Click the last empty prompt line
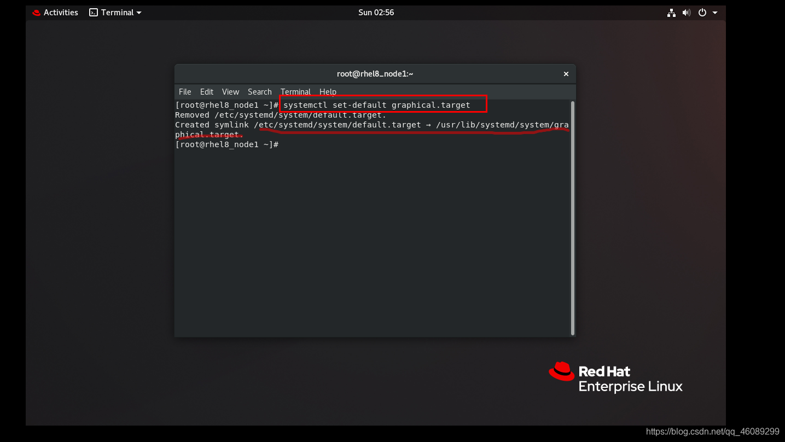This screenshot has height=442, width=785. coord(227,144)
